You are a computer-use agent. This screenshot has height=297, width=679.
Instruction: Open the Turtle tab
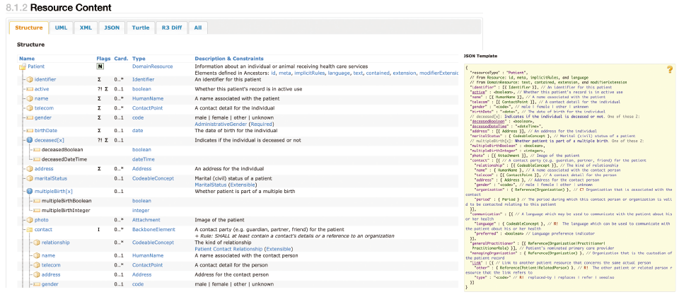pyautogui.click(x=141, y=28)
